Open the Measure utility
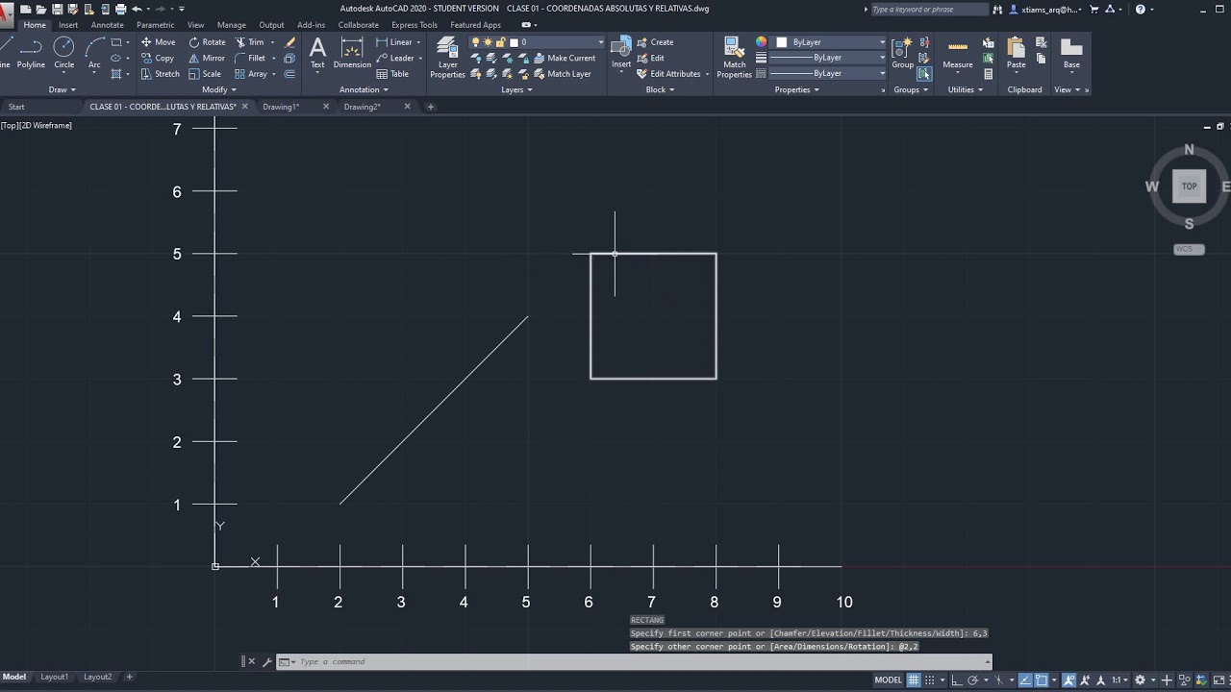The height and width of the screenshot is (692, 1231). (957, 53)
